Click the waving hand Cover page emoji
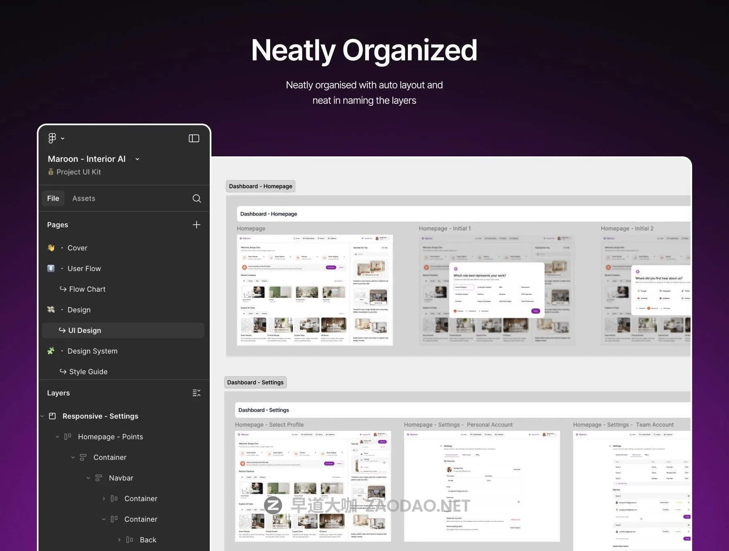 coord(51,248)
